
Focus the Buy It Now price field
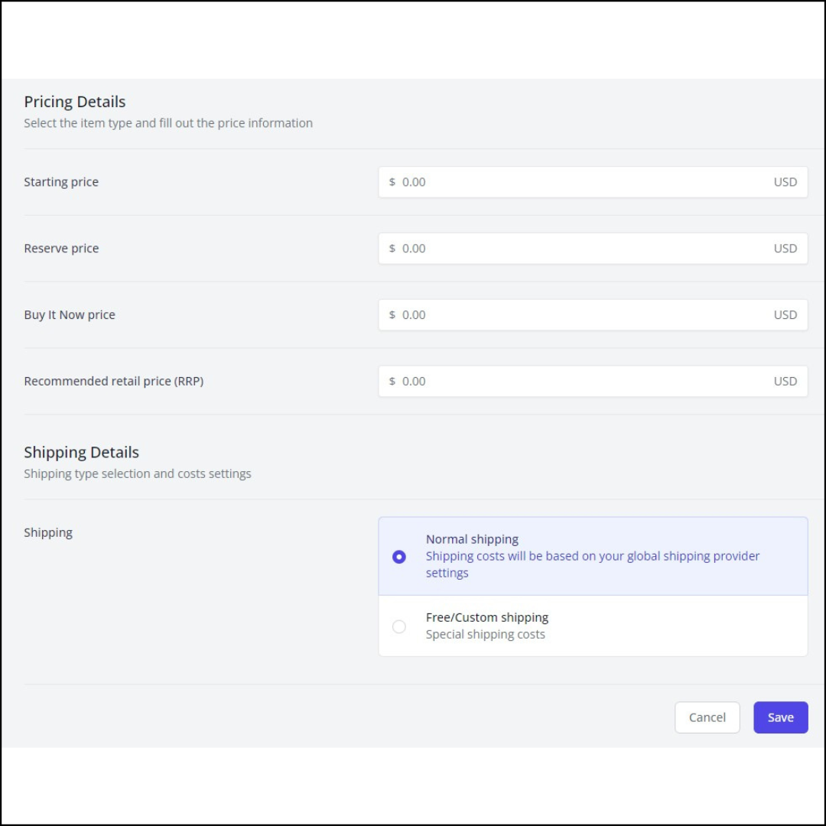[x=593, y=314]
